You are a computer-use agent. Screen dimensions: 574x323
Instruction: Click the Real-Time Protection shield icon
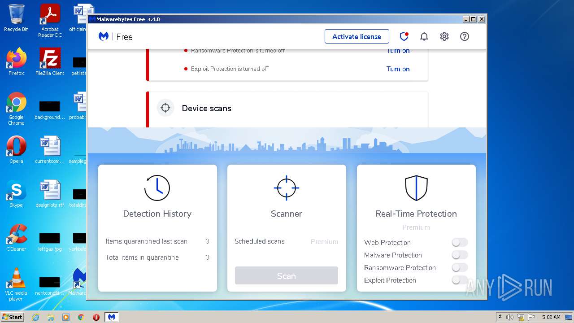point(416,188)
